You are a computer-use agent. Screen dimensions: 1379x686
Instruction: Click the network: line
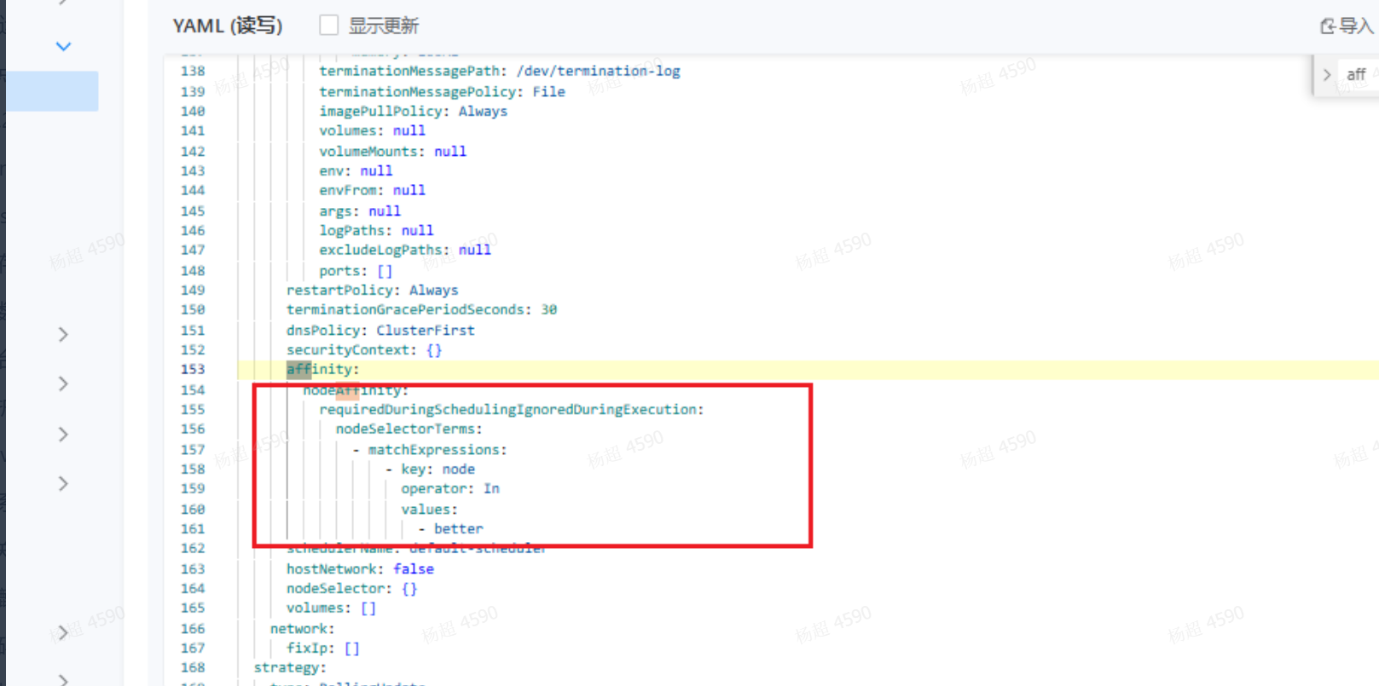click(302, 629)
